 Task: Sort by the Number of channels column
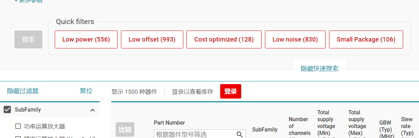(298, 126)
